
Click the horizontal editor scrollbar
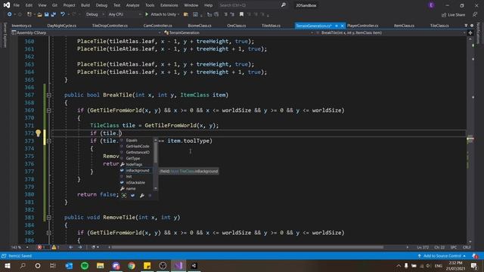tap(247, 247)
